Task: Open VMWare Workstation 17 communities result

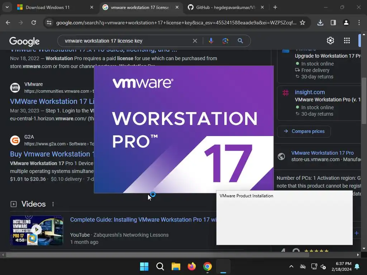Action: (x=52, y=101)
